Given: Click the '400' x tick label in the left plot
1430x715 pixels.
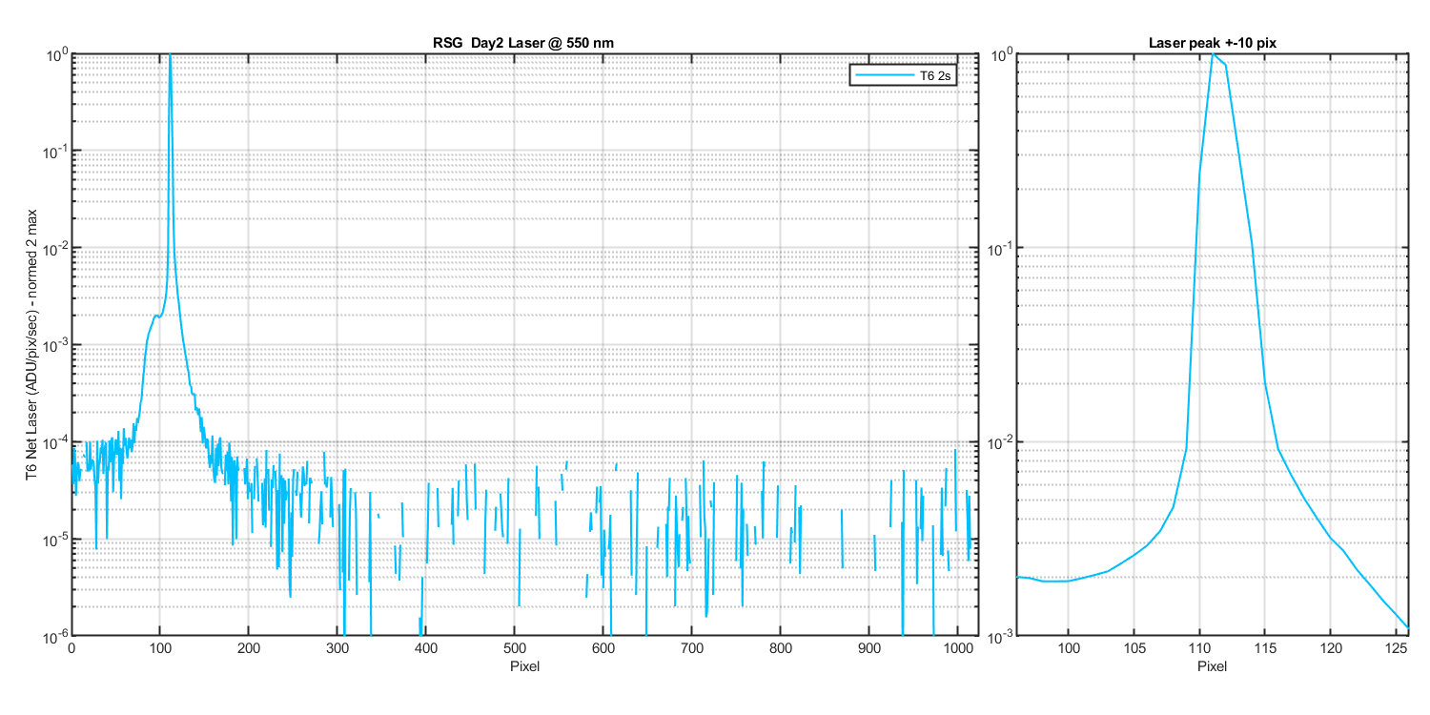Looking at the screenshot, I should (x=426, y=647).
